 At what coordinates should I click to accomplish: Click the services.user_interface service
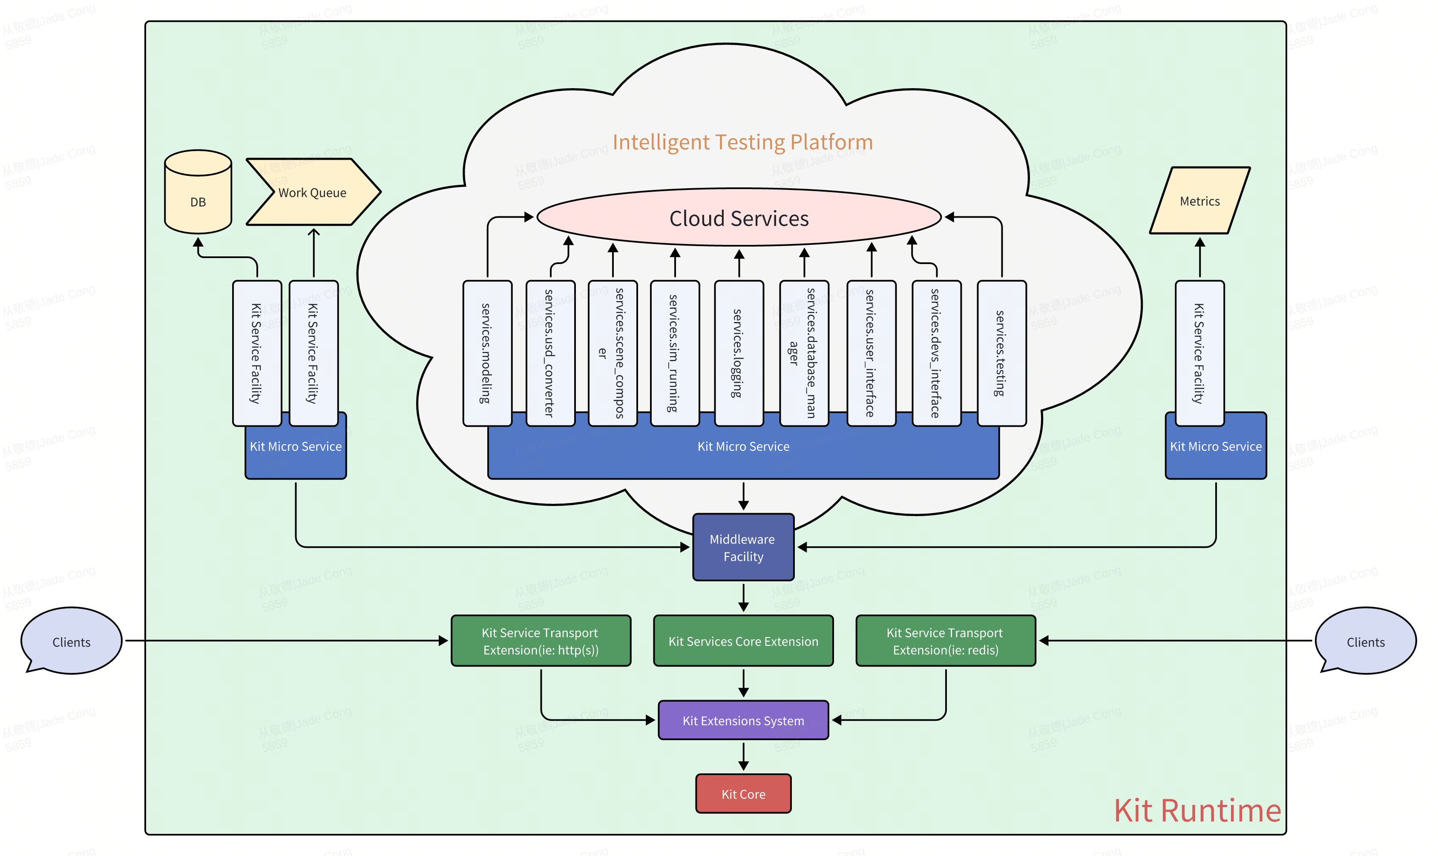871,367
